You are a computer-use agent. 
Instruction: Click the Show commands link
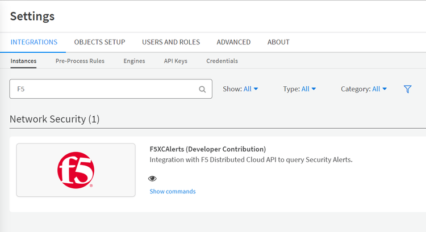click(x=173, y=192)
